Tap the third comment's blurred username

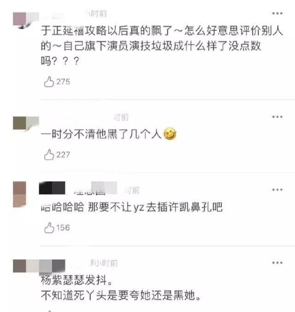pos(78,188)
